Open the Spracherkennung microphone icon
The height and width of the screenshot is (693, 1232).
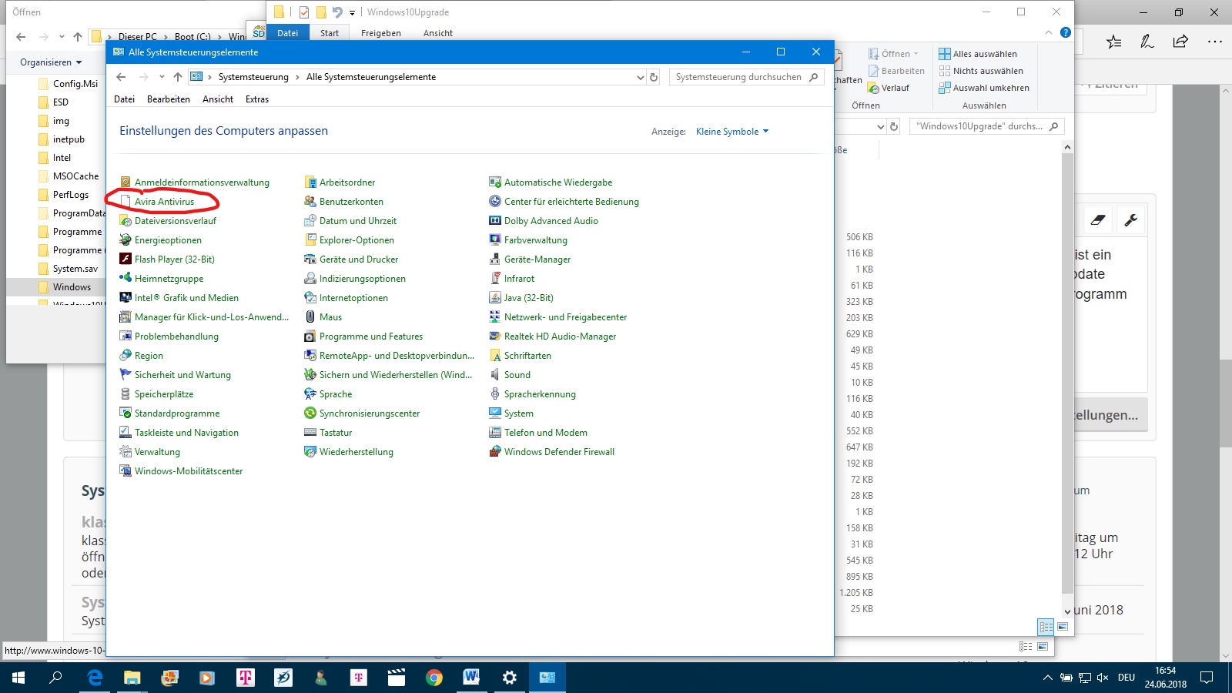click(495, 394)
